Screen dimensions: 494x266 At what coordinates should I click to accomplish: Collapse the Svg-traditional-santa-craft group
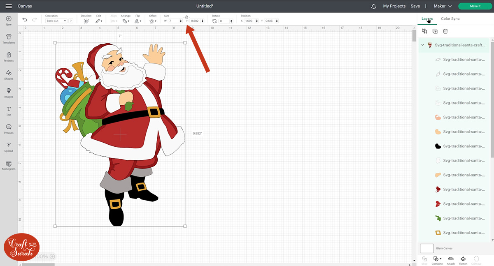coord(422,45)
